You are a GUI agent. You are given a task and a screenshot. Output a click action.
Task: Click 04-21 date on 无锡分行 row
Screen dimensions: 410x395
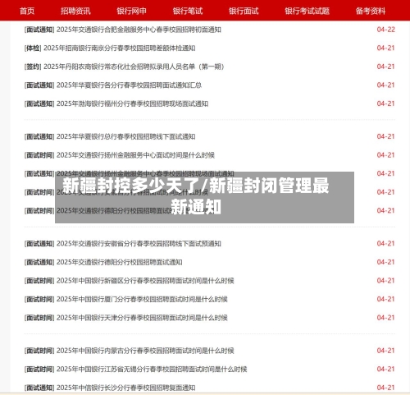[385, 370]
